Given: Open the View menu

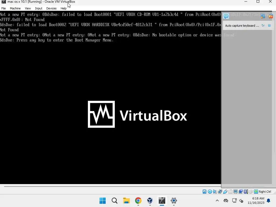Looking at the screenshot, I should click(x=28, y=8).
